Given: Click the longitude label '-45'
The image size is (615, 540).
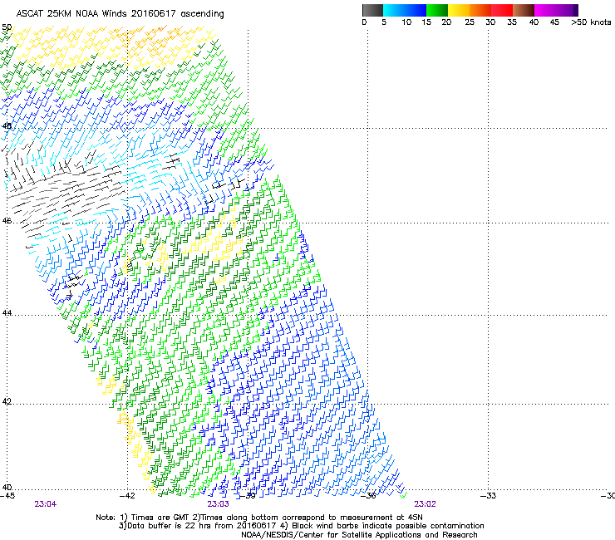Looking at the screenshot, I should 7,496.
